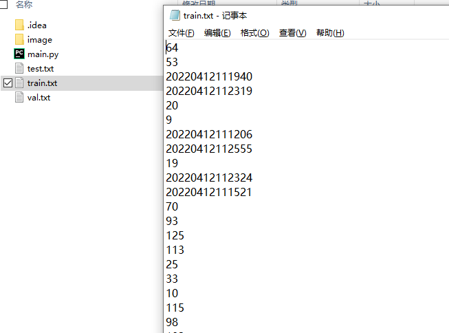Toggle the select-all checkbox beside 名称
449x333 pixels.
tap(3, 4)
